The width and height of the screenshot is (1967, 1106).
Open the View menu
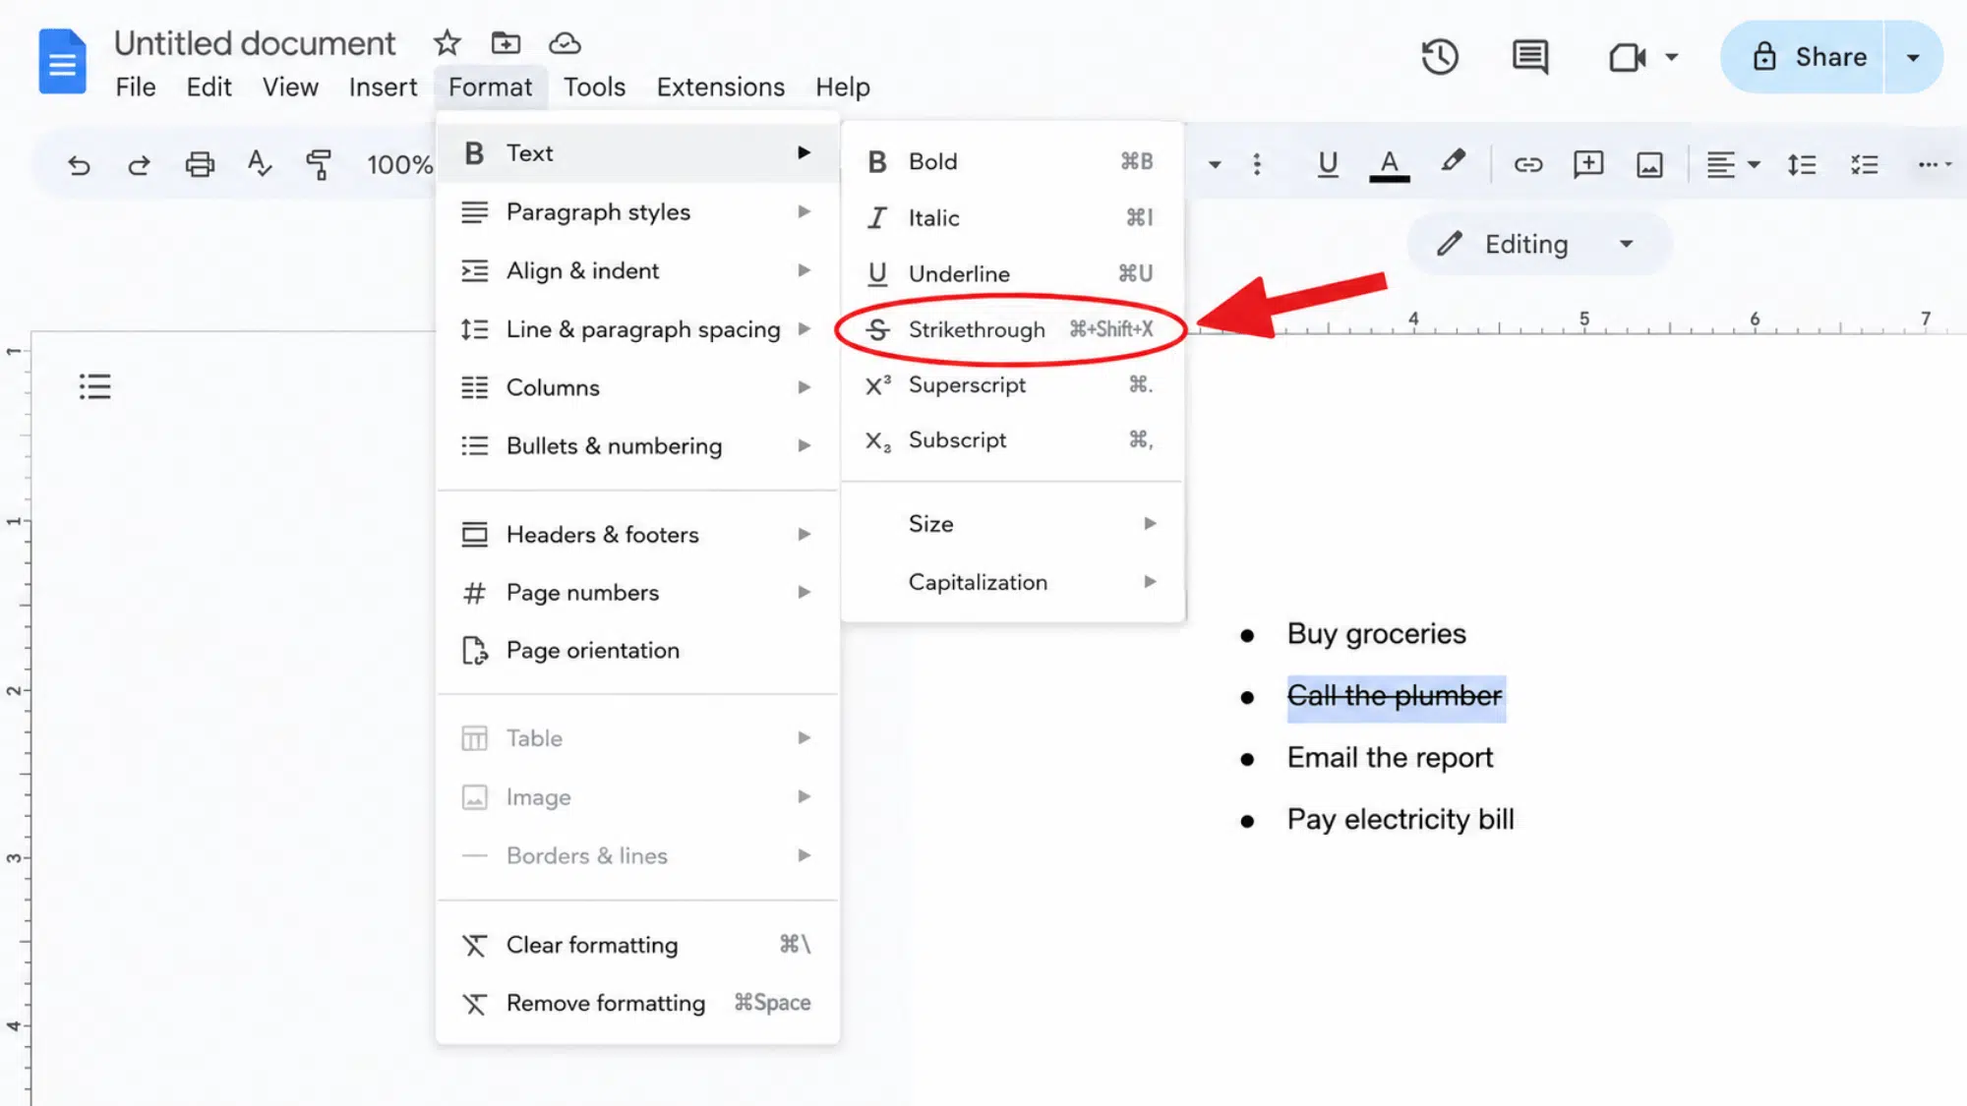coord(290,87)
